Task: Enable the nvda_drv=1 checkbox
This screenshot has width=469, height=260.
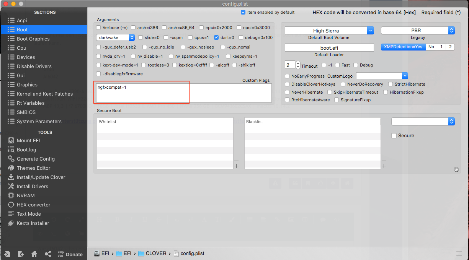Action: click(x=98, y=56)
